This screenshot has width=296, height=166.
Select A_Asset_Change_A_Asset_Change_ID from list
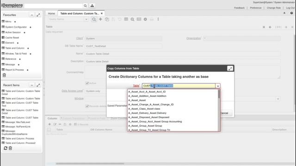[x=151, y=105]
